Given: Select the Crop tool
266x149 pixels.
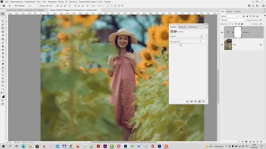Looking at the screenshot, I should 3,28.
